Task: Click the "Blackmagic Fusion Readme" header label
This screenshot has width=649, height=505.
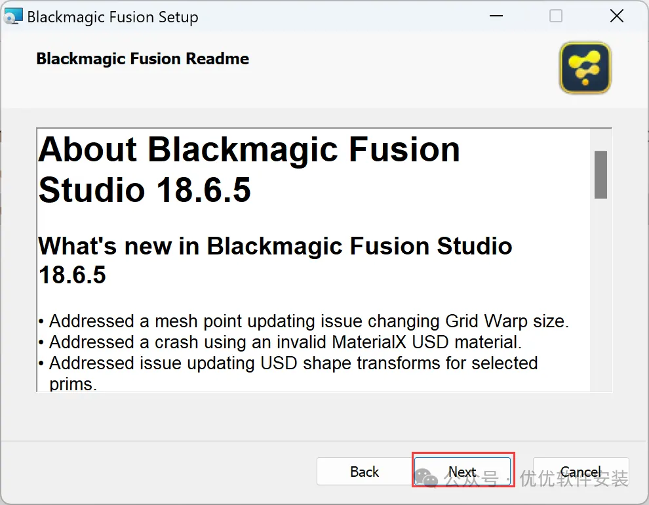Action: click(x=143, y=58)
